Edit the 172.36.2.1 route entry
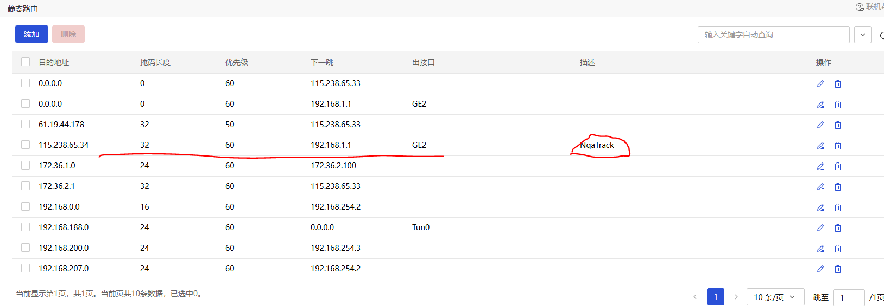The height and width of the screenshot is (306, 884). (x=820, y=187)
